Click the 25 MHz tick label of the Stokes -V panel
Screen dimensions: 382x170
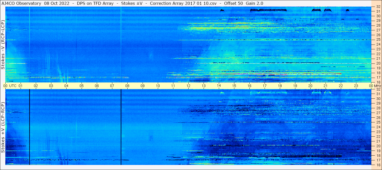(378, 40)
